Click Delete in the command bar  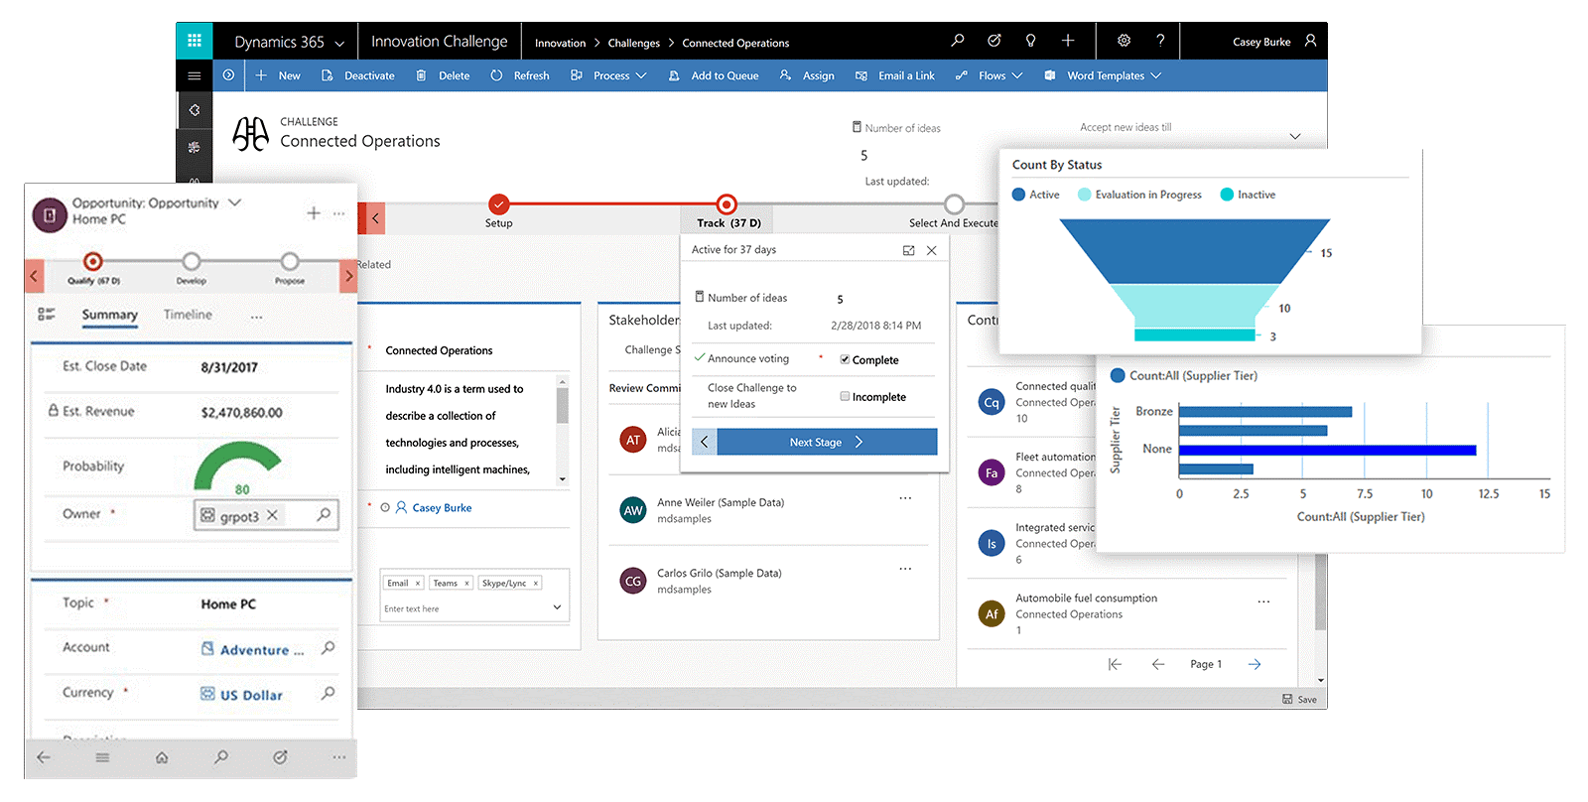(443, 75)
